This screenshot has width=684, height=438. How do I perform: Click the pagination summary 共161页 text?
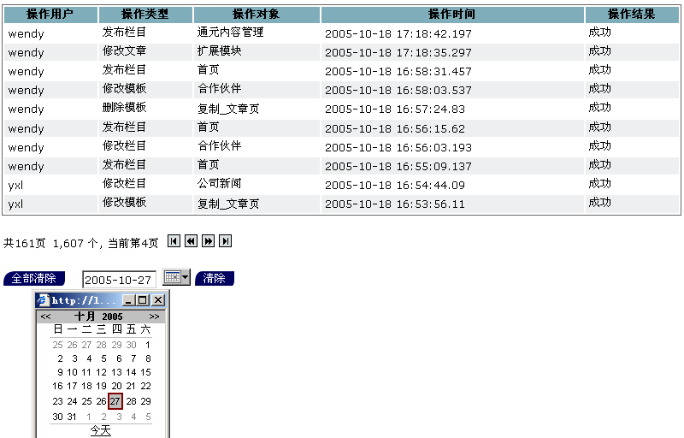(25, 243)
